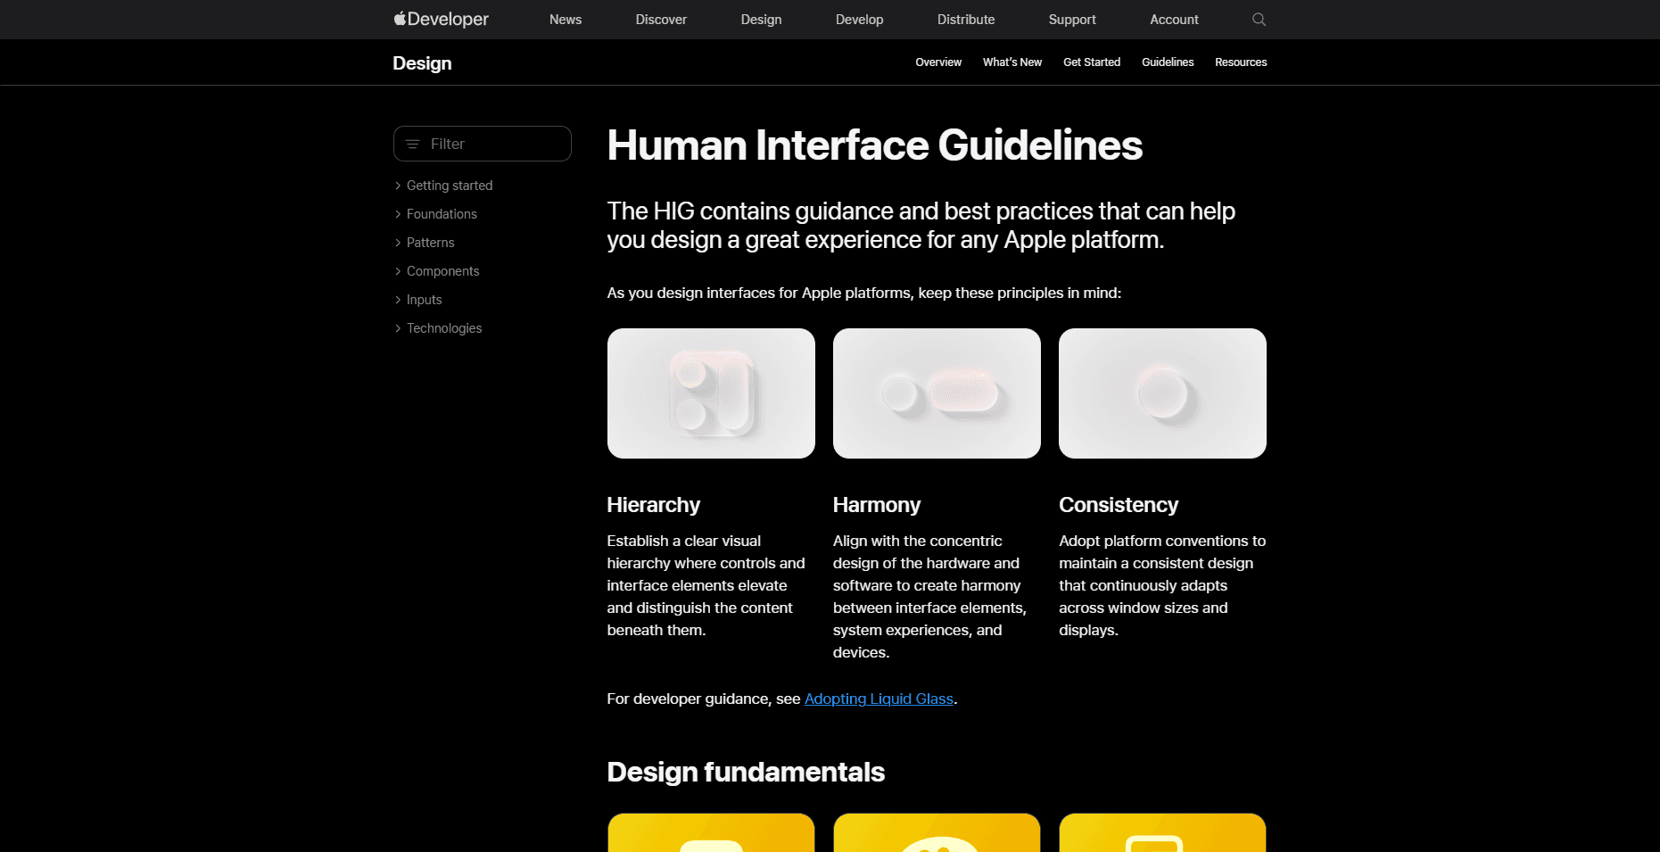Focus the Filter input field

(483, 144)
